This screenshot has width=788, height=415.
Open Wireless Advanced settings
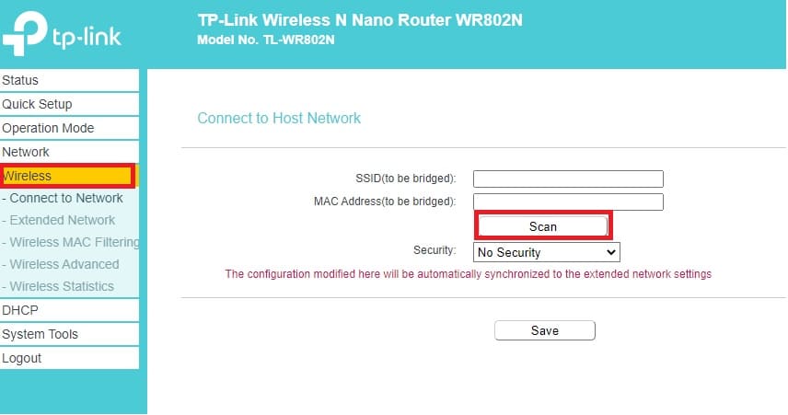pyautogui.click(x=64, y=264)
